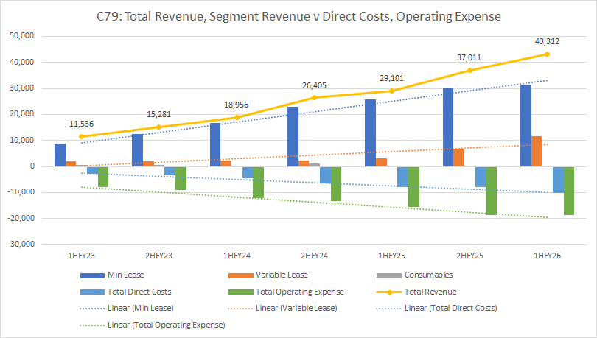Viewport: 597px width, 338px height.
Task: Select the chart title text
Action: (298, 17)
